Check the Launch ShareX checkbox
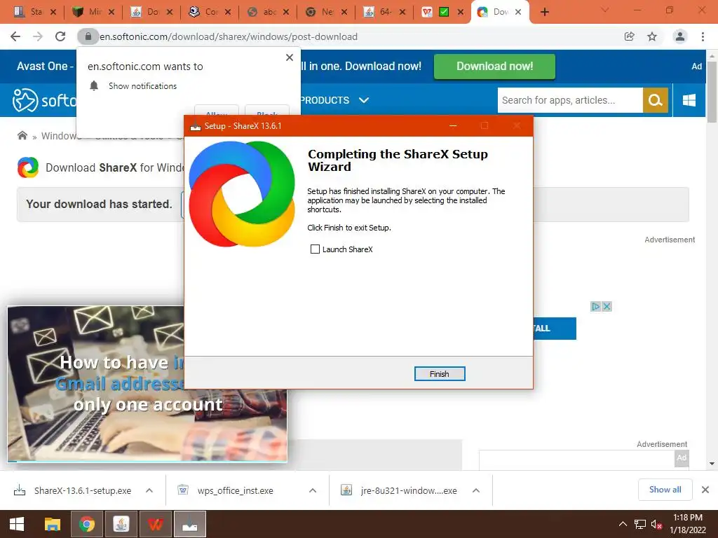The height and width of the screenshot is (538, 718). (315, 249)
